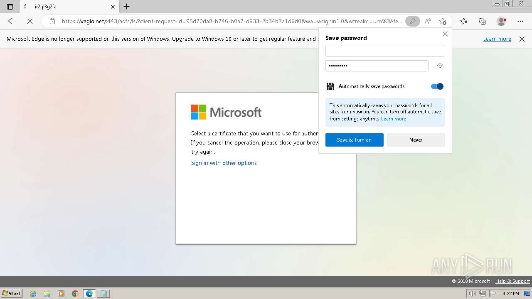Open the password key icon in address bar
Viewport: 532px width, 299px height.
(412, 21)
